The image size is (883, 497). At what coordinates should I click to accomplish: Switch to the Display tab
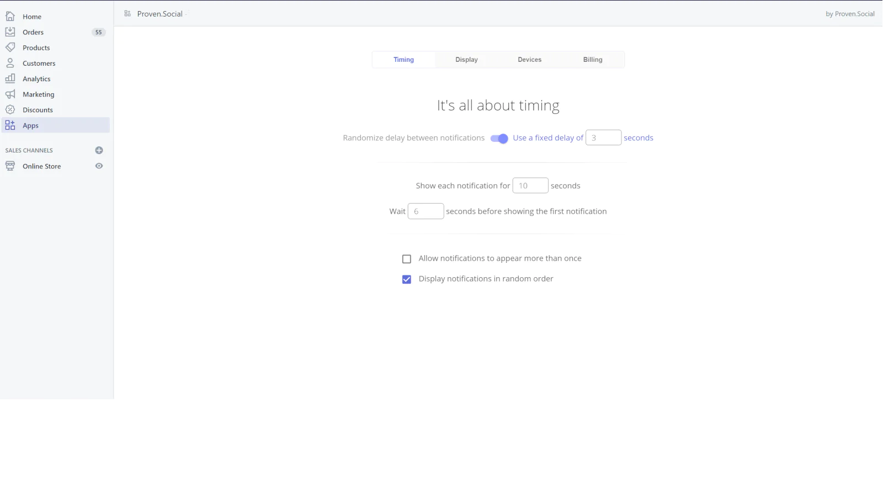pyautogui.click(x=466, y=60)
